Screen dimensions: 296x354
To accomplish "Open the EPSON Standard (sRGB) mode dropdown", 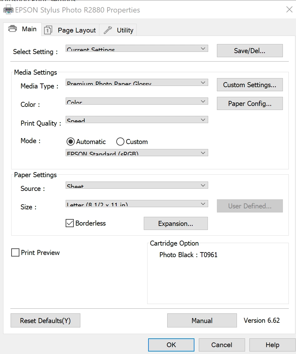I will tap(137, 152).
